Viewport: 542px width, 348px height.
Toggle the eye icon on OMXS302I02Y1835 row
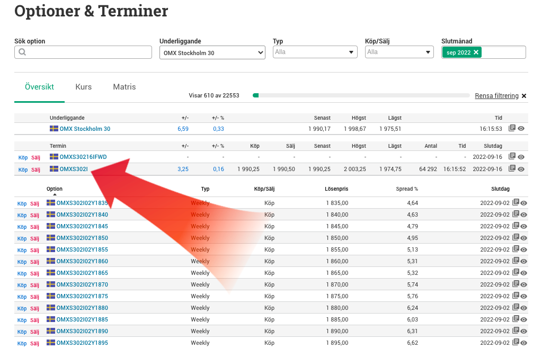(x=524, y=203)
